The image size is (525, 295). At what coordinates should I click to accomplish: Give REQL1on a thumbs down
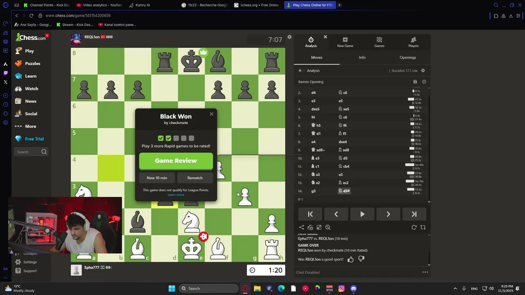[x=361, y=259]
